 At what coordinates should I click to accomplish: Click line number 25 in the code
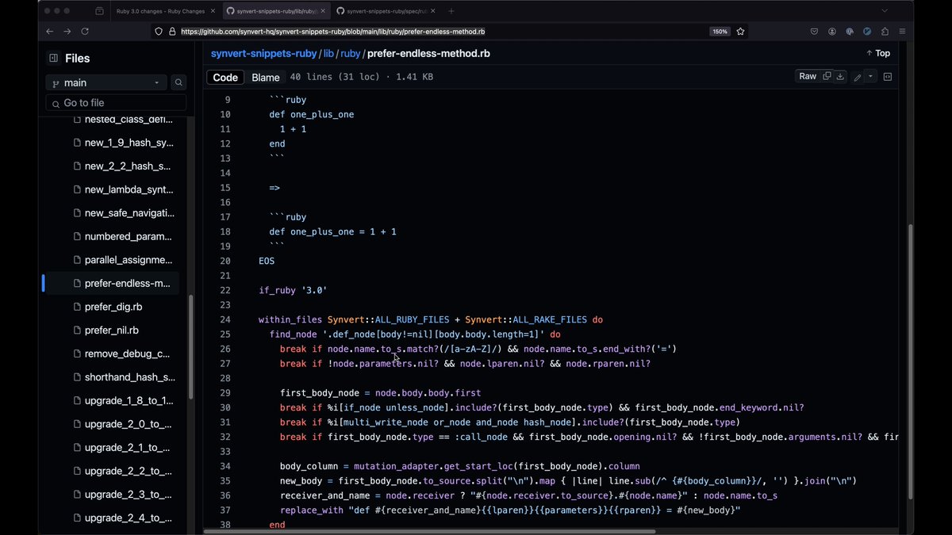225,334
